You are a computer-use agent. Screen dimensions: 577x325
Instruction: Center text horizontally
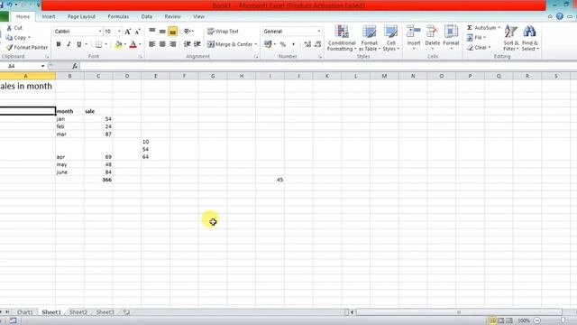162,44
